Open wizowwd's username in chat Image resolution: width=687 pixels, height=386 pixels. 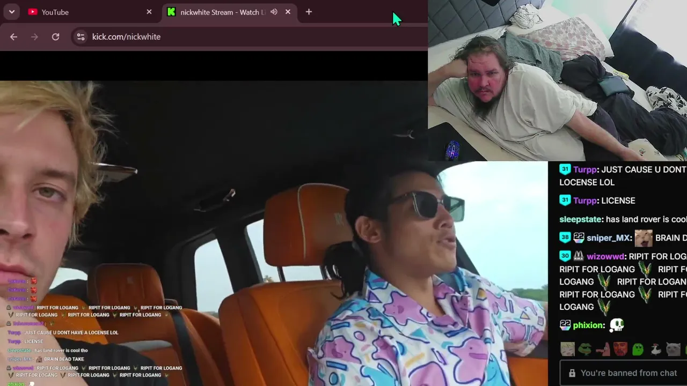(606, 256)
